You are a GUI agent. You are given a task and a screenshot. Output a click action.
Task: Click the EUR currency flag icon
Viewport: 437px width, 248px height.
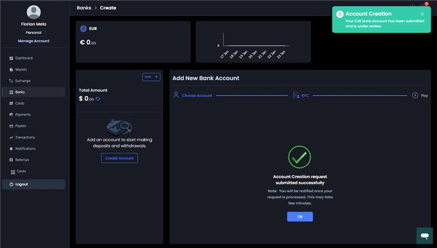point(84,29)
